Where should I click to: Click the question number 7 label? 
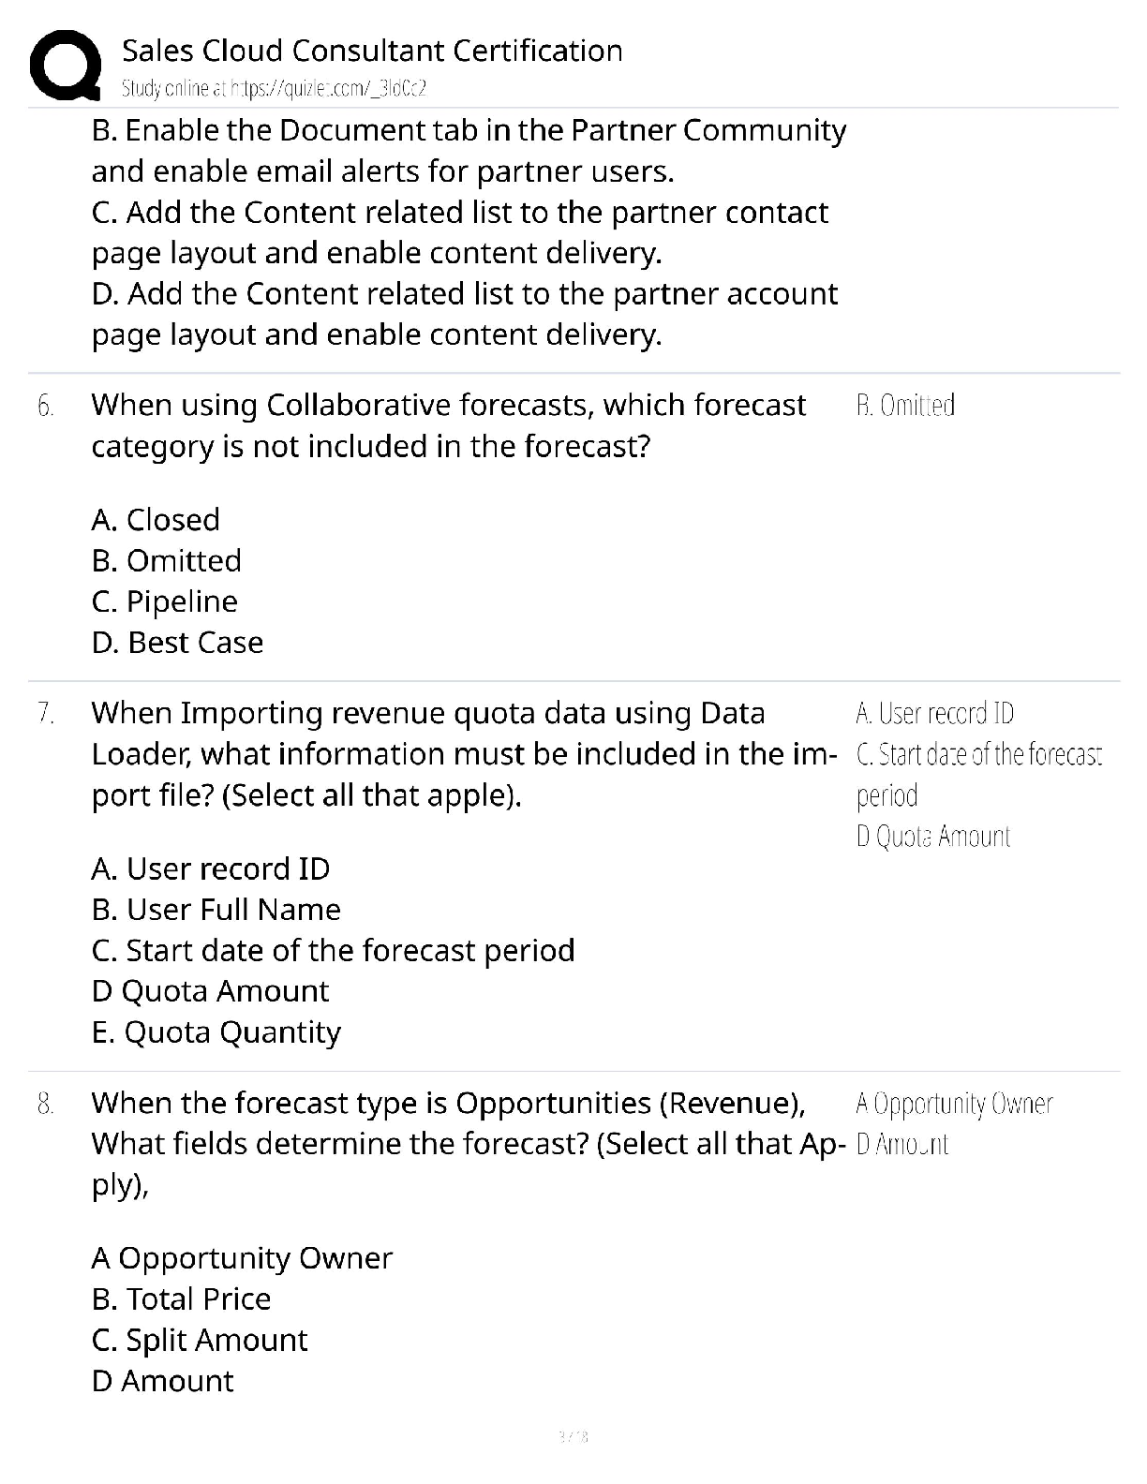point(45,714)
